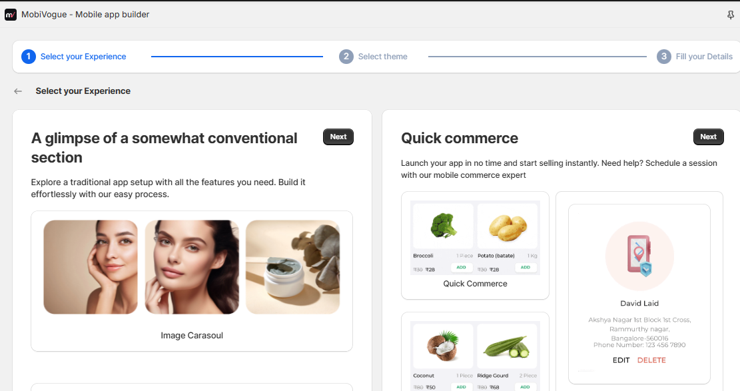Click the step 1 circle
The height and width of the screenshot is (391, 740).
(29, 57)
